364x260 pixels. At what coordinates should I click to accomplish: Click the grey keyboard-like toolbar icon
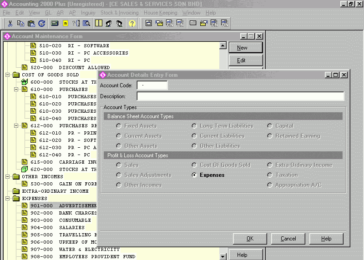coord(193,24)
